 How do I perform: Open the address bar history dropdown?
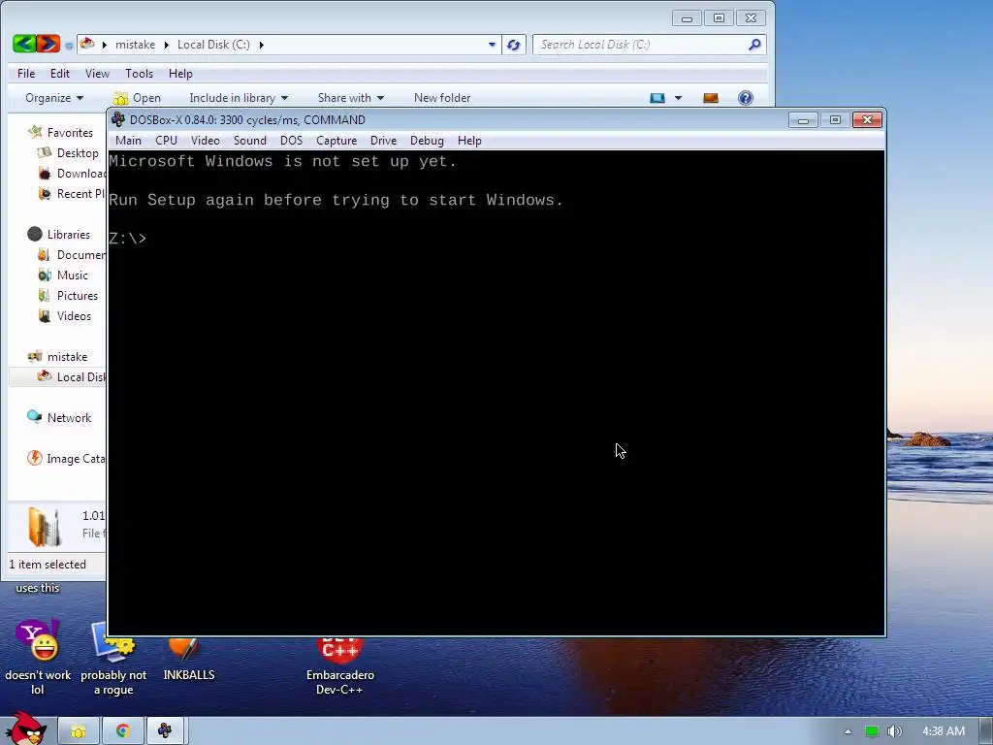click(x=492, y=45)
